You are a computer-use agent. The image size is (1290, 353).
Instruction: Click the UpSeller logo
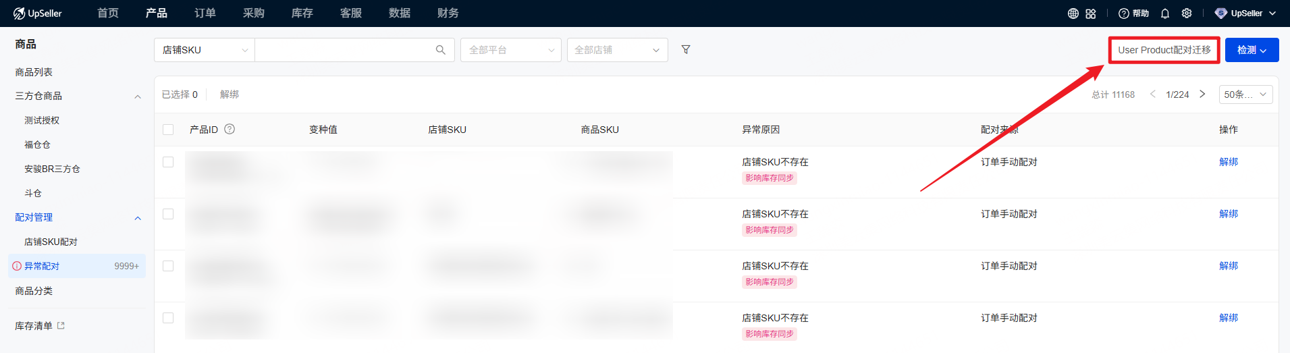(x=38, y=13)
